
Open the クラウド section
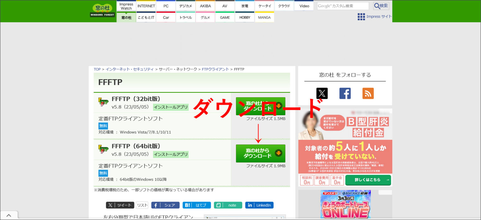[284, 6]
